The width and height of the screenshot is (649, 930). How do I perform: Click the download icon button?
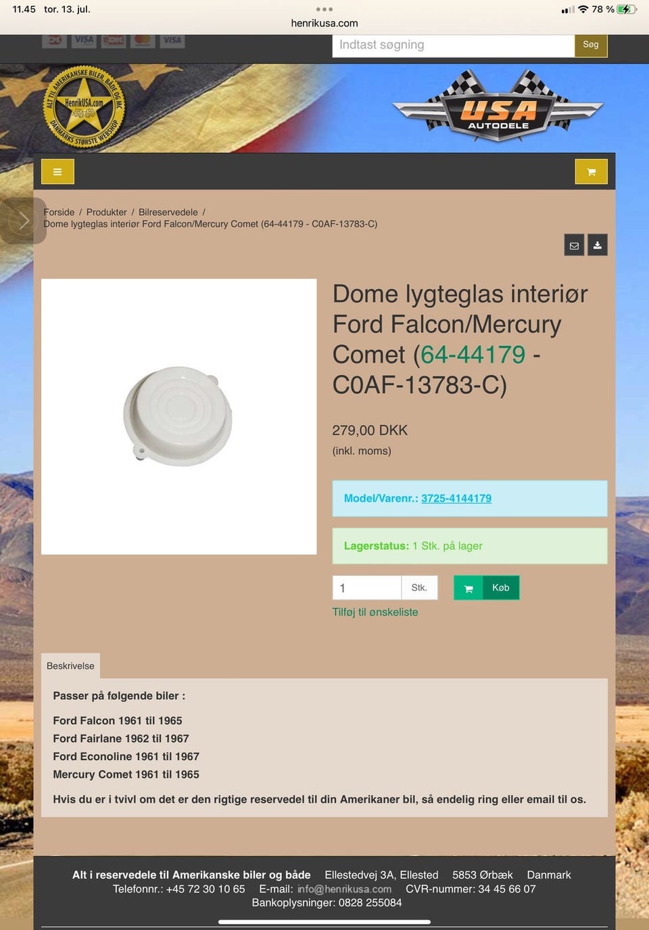click(x=598, y=245)
